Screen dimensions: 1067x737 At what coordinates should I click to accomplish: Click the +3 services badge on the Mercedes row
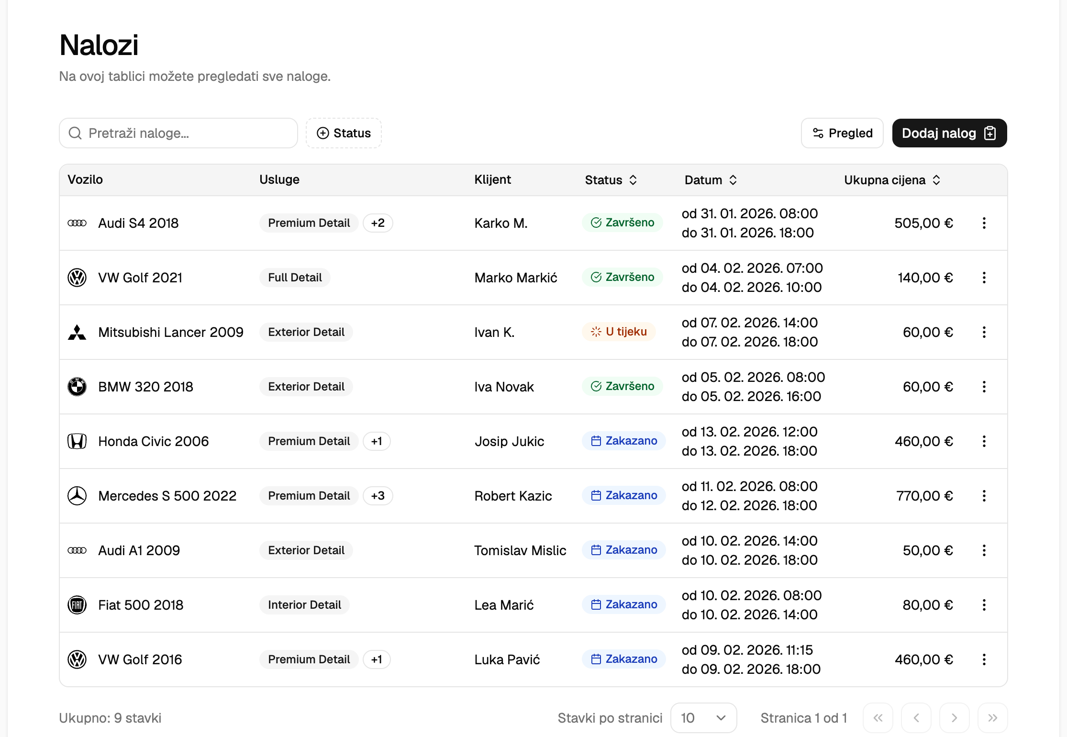pyautogui.click(x=378, y=496)
